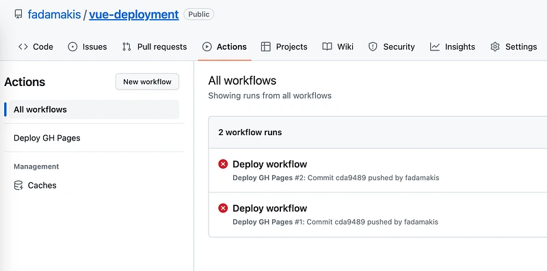547x271 pixels.
Task: Click the Security shield icon
Action: 373,46
